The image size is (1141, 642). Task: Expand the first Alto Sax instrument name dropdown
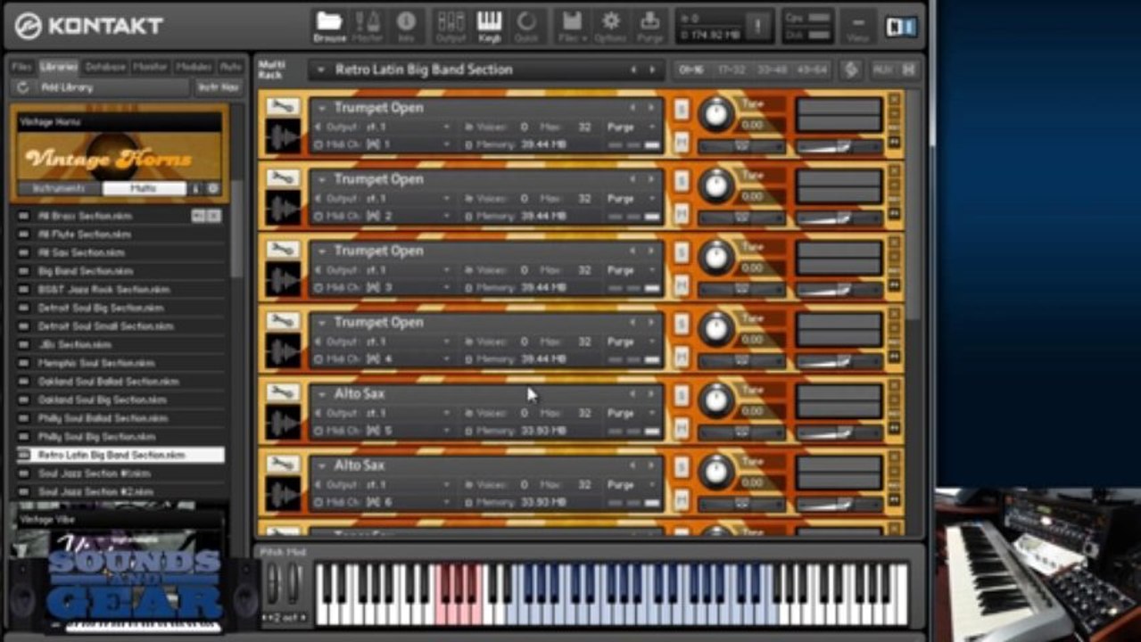pos(322,394)
